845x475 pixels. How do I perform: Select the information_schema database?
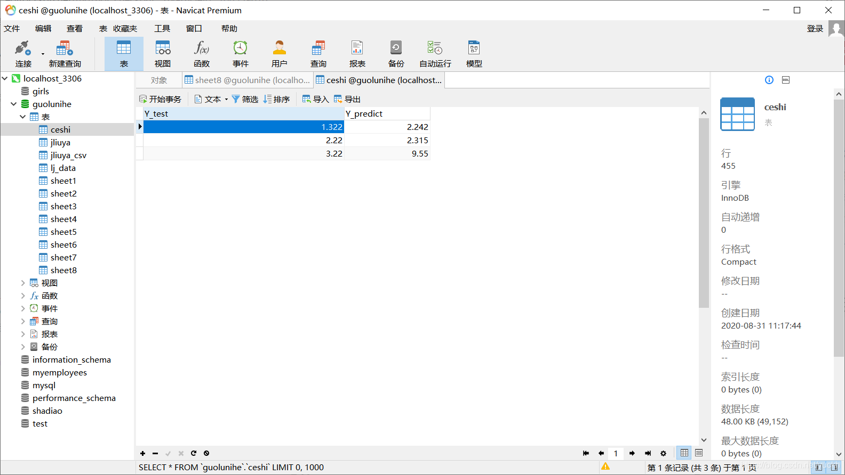click(71, 359)
